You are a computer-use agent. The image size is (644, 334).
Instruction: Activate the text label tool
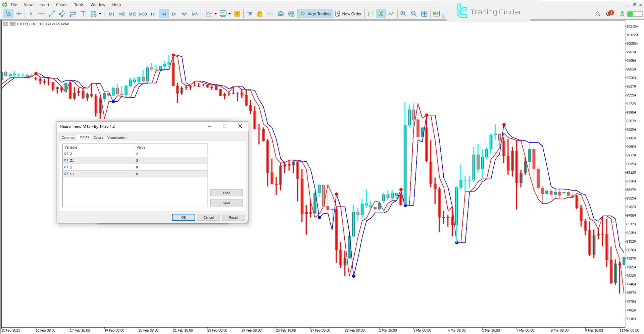tap(83, 14)
